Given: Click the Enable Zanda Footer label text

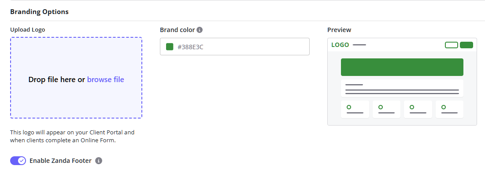Looking at the screenshot, I should pos(60,161).
